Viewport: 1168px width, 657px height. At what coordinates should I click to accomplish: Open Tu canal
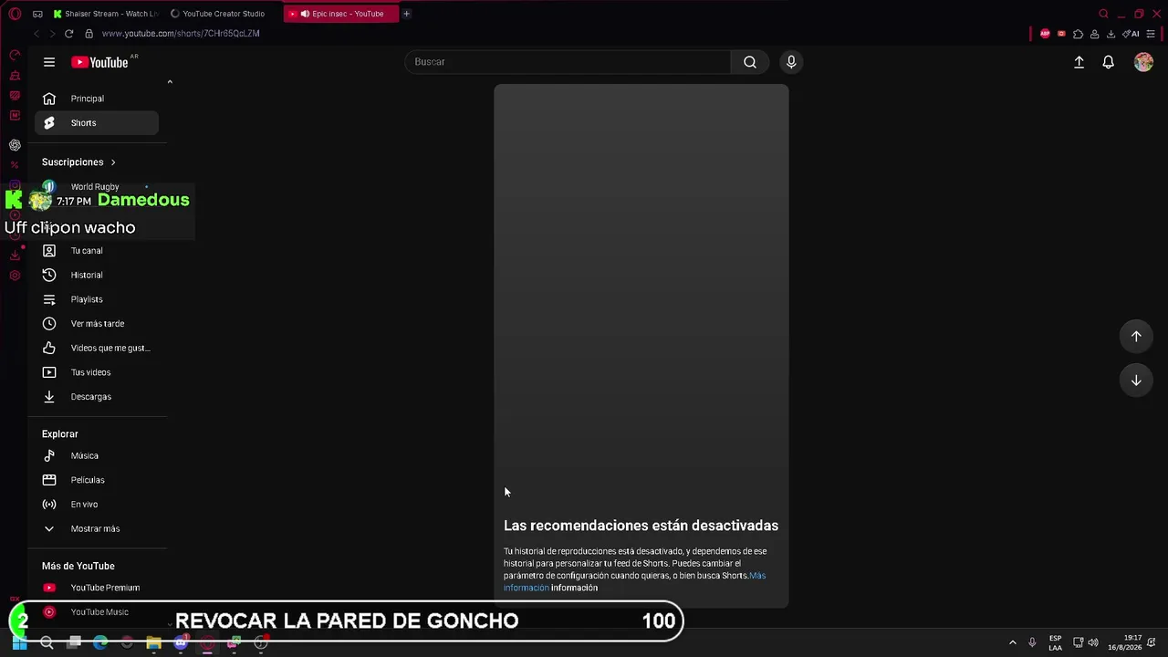[96, 251]
